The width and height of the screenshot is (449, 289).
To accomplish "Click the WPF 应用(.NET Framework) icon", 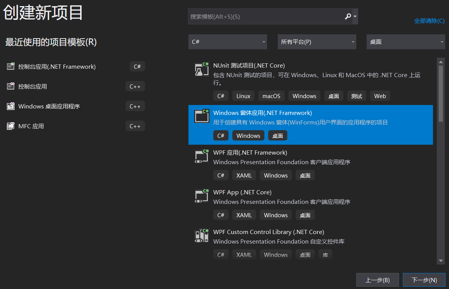I will coord(201,156).
